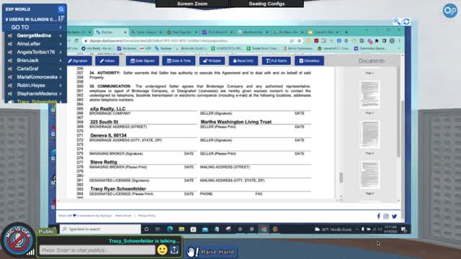This screenshot has height=259, width=461.
Task: Toggle the Public chat mode label
Action: [46, 232]
